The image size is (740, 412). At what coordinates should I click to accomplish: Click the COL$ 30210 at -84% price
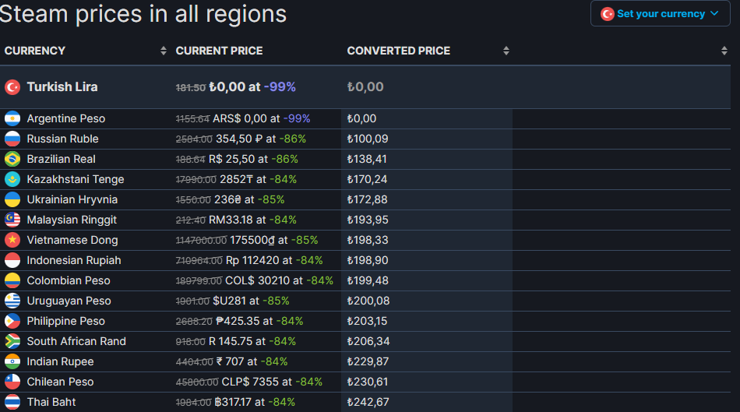tap(279, 281)
